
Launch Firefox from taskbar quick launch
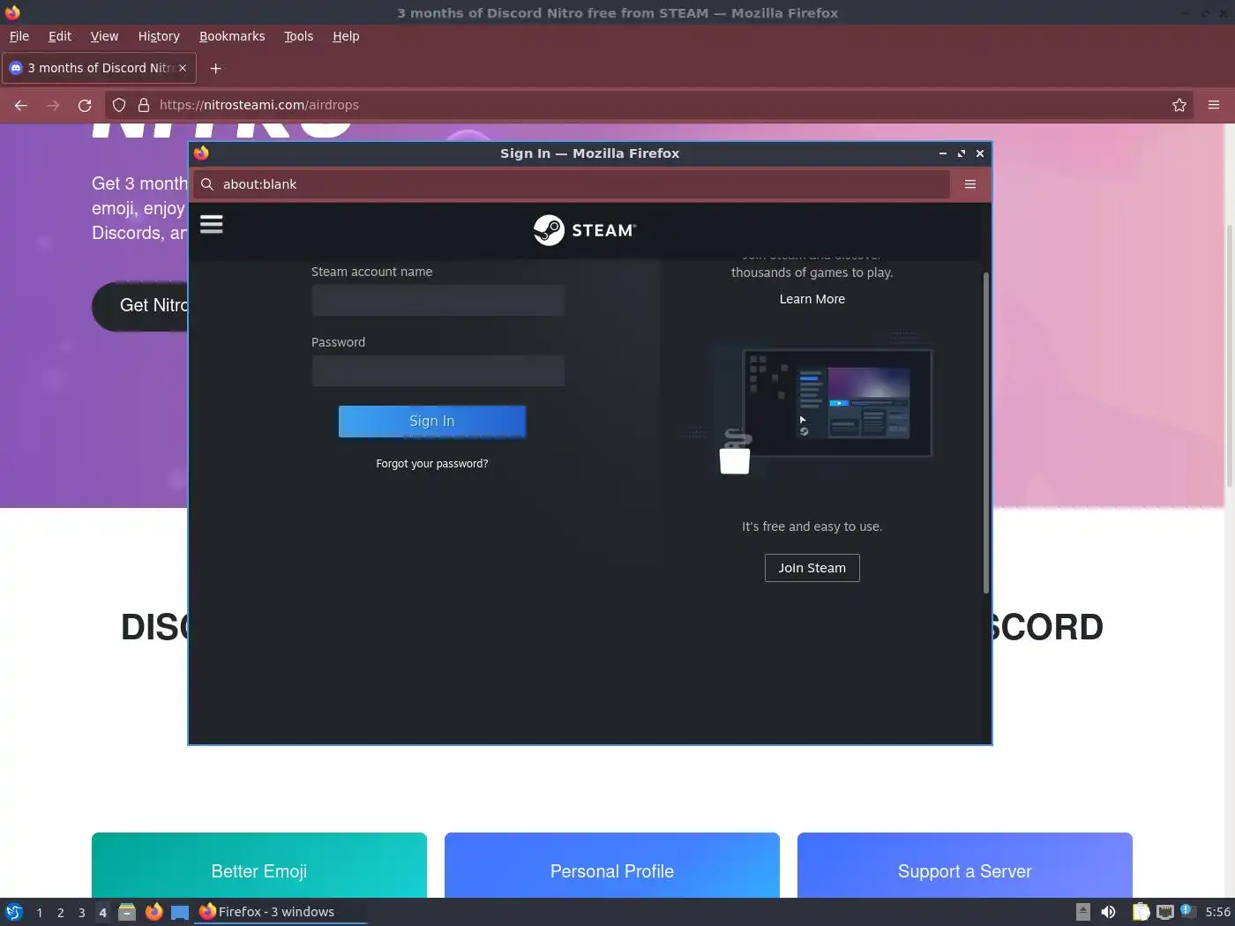tap(153, 912)
